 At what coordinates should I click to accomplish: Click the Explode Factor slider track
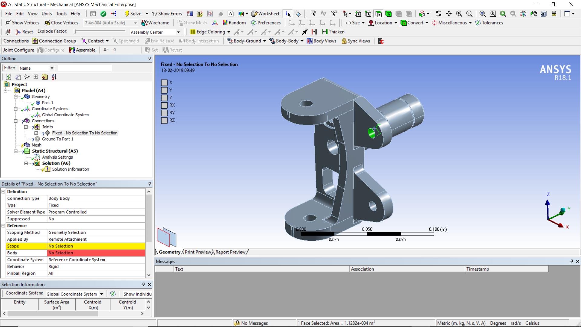click(x=100, y=31)
